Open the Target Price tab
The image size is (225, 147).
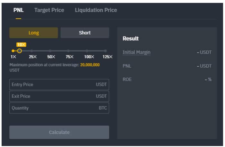(x=49, y=10)
